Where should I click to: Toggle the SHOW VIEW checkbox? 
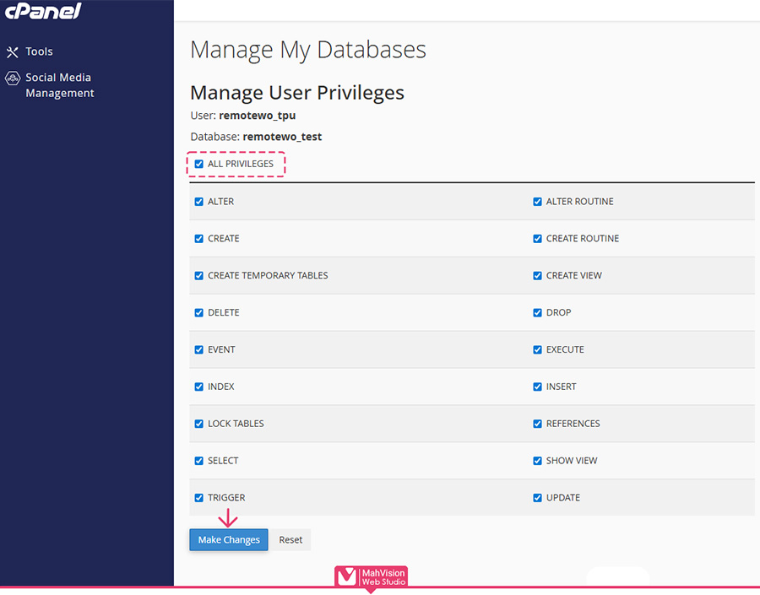[x=537, y=461]
